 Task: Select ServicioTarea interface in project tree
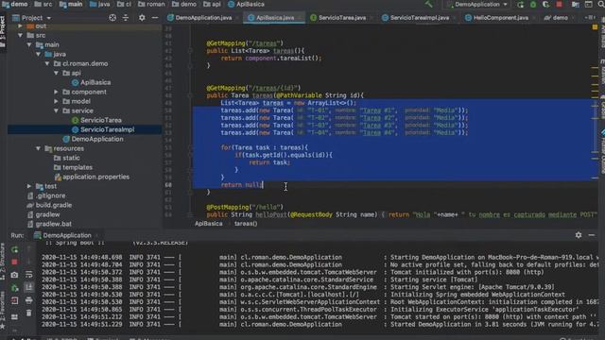click(96, 120)
